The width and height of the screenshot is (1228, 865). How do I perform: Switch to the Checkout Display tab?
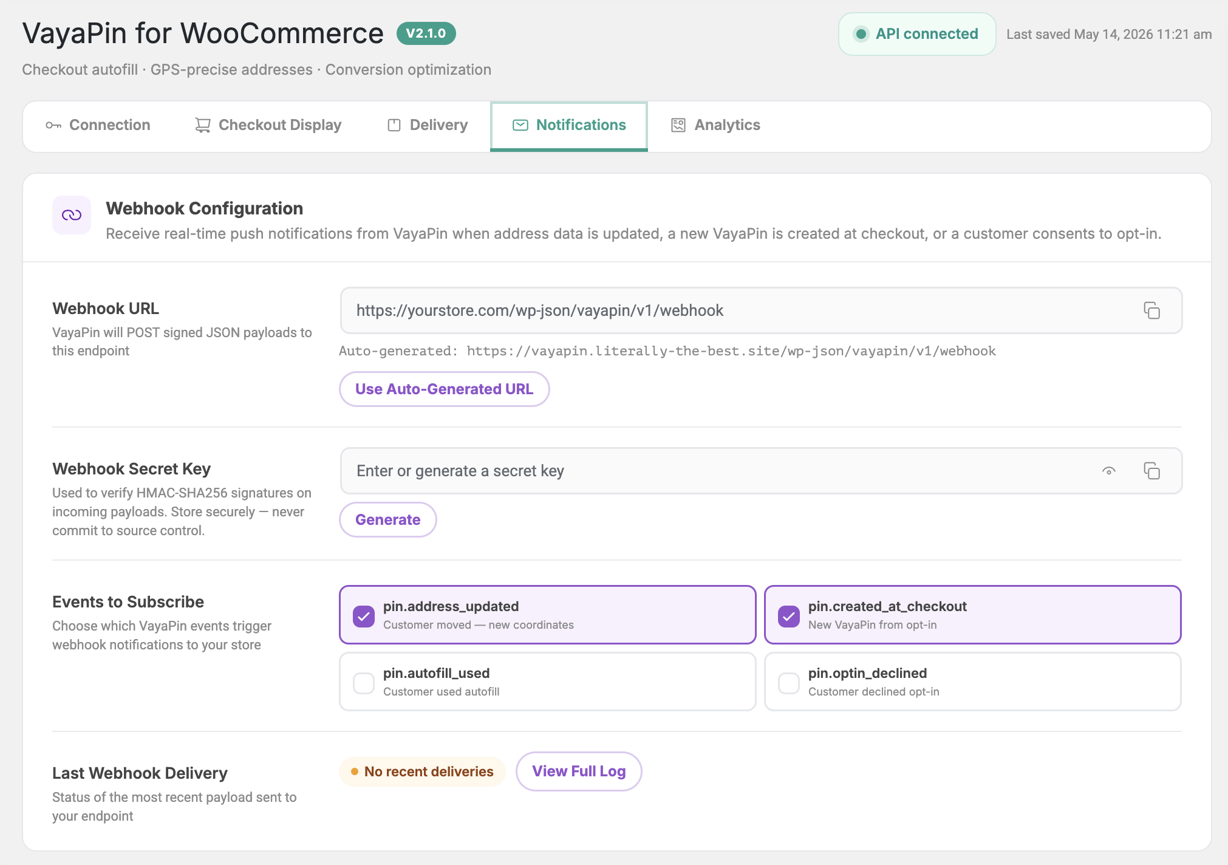pos(268,125)
